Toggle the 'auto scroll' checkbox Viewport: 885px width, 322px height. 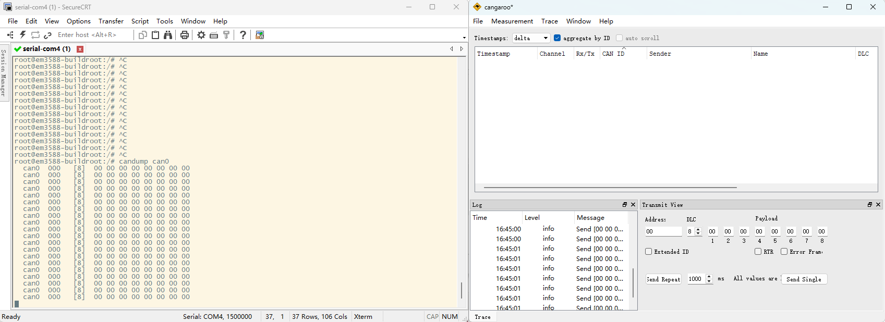click(x=619, y=38)
